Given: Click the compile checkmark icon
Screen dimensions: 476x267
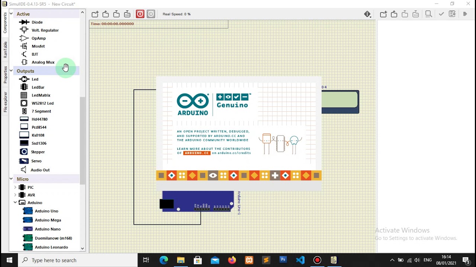Looking at the screenshot, I should click(441, 14).
